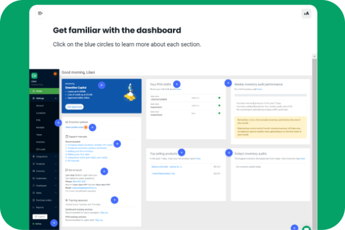Expand the Integrations chevron
This screenshot has width=345, height=230.
pos(56,156)
